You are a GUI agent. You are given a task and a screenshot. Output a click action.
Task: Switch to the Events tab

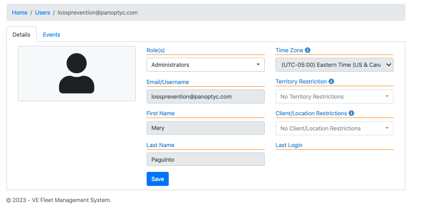click(51, 34)
